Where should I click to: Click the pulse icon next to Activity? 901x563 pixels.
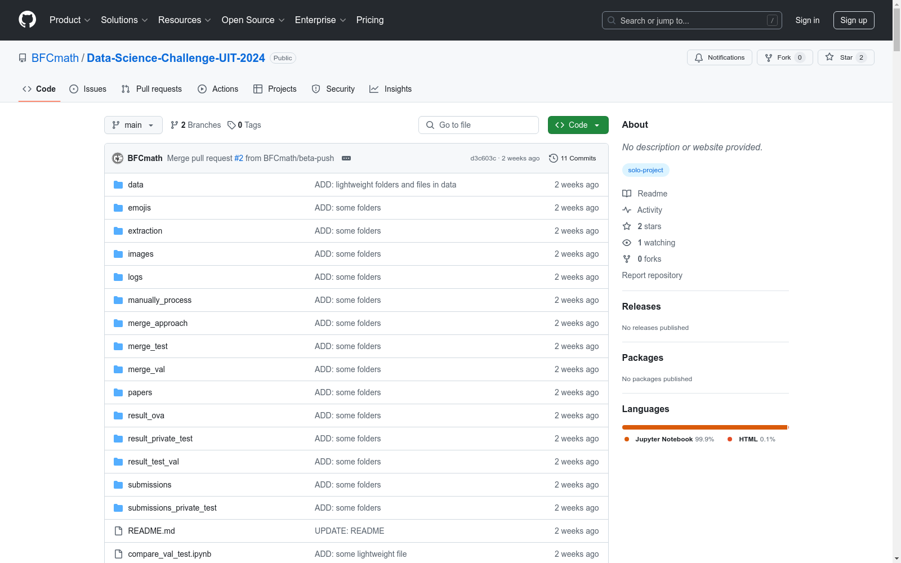point(627,210)
